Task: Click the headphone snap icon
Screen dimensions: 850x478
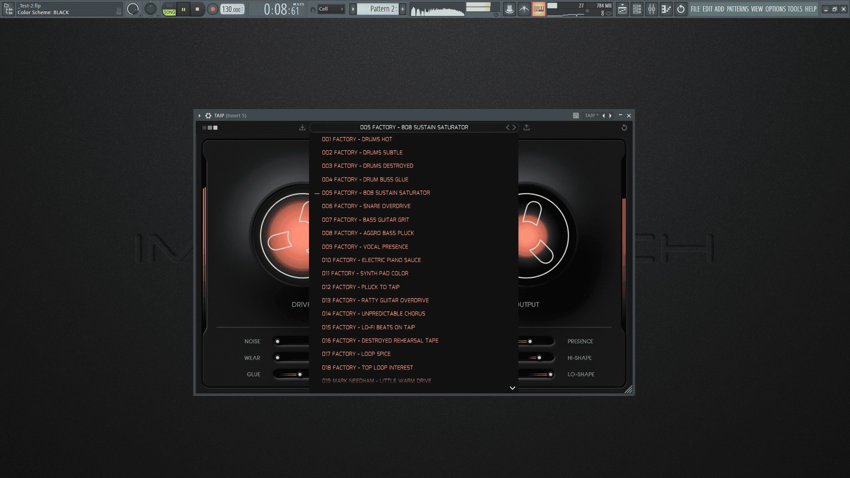Action: tap(313, 9)
